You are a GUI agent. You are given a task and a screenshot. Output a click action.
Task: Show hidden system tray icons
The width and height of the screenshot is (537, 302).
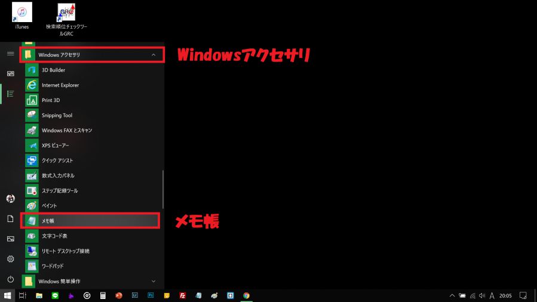(452, 296)
